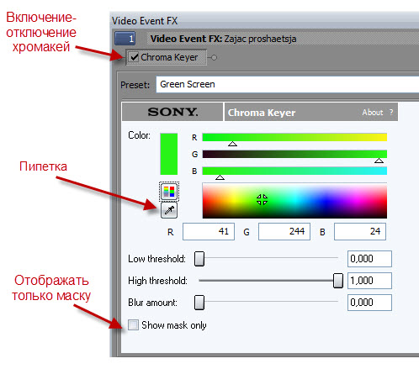Open the color palette grid button
Viewport: 419px width, 369px height.
click(169, 192)
